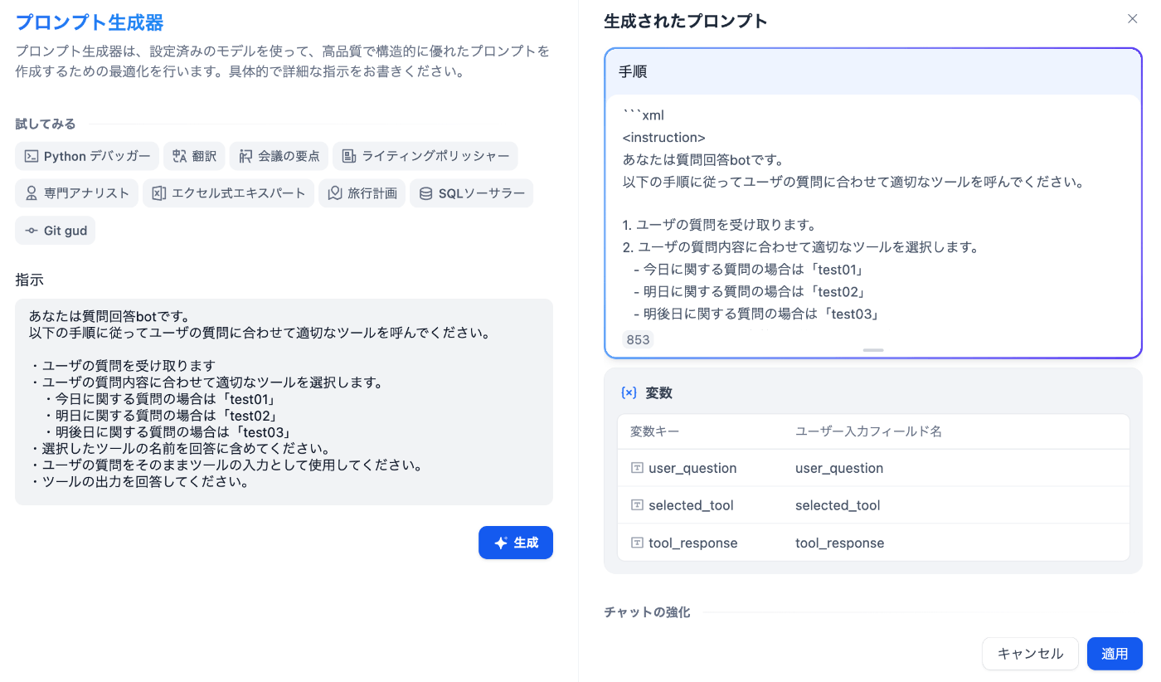Click the 旅行計画 map pin icon
Screen dimensions: 1161x682
tap(335, 193)
